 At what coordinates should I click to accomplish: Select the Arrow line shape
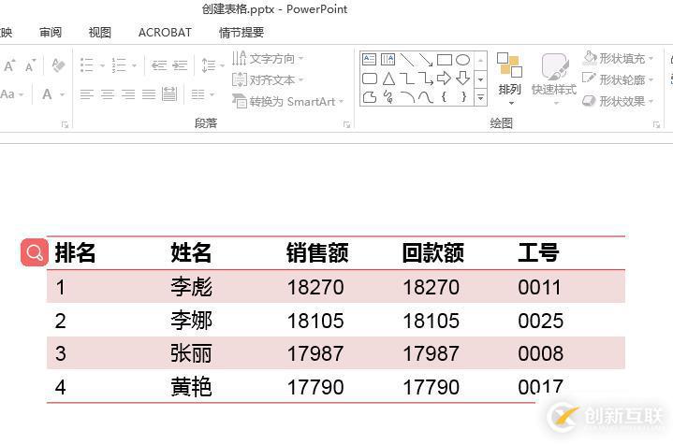426,60
